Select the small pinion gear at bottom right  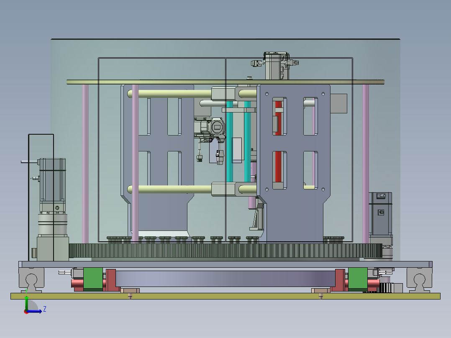[x=386, y=287]
